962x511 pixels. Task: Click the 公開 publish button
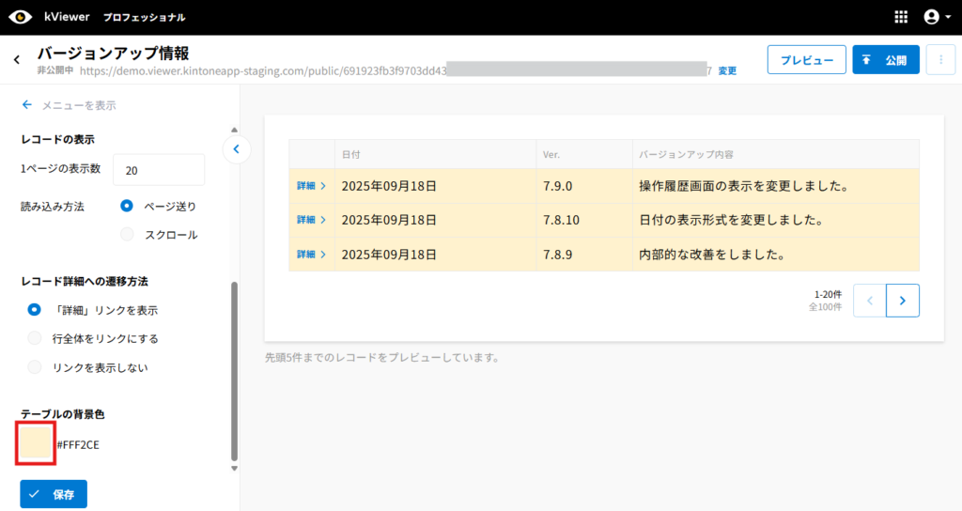[x=885, y=60]
